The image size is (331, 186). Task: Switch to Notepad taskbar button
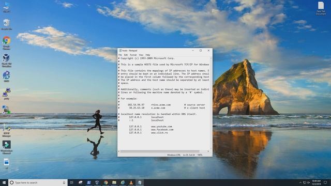point(140,182)
